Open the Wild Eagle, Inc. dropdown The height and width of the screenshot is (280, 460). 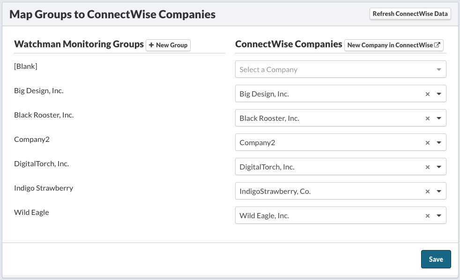tap(439, 215)
